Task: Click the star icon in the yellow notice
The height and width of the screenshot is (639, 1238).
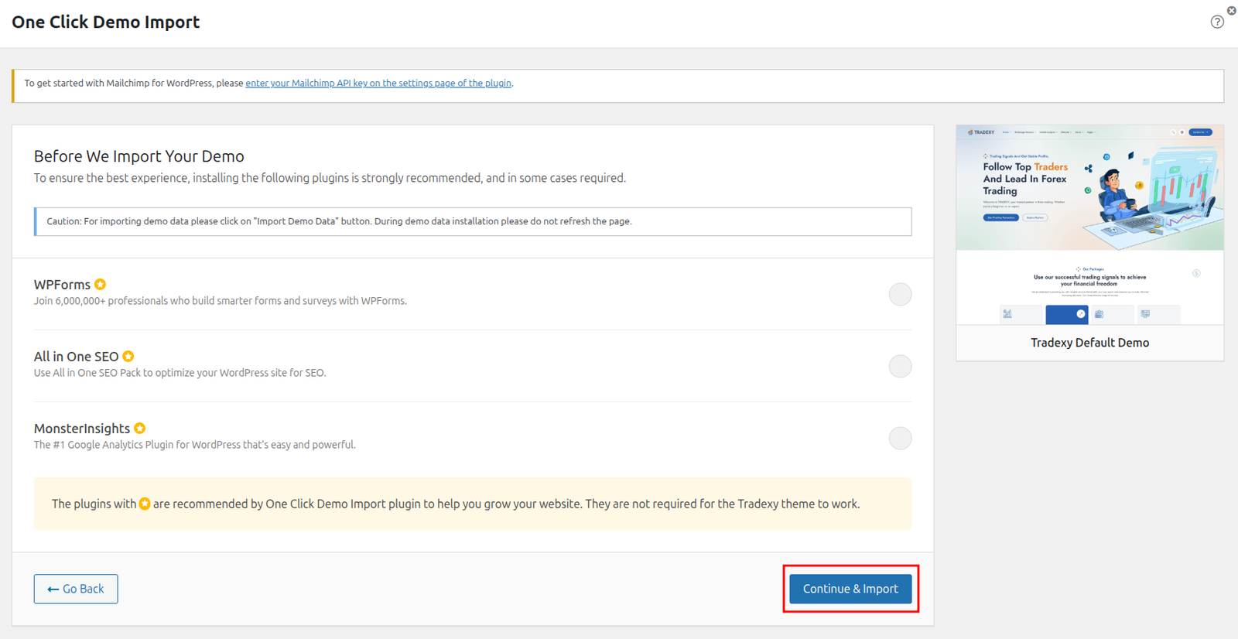Action: pyautogui.click(x=145, y=504)
